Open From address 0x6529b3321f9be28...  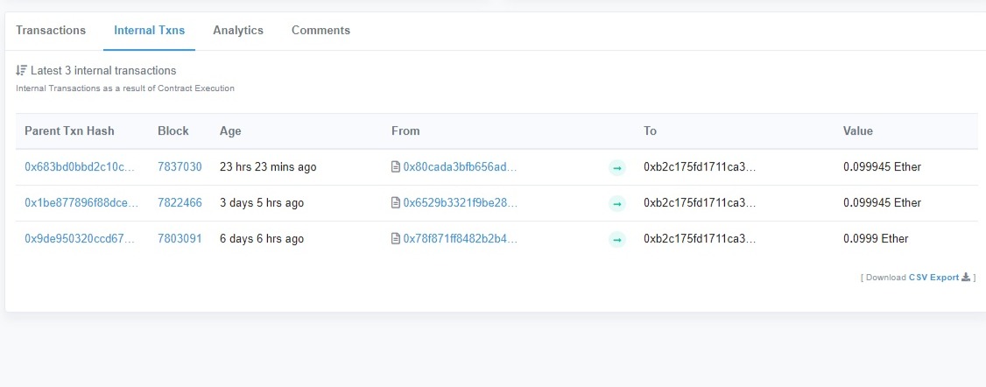tap(461, 203)
